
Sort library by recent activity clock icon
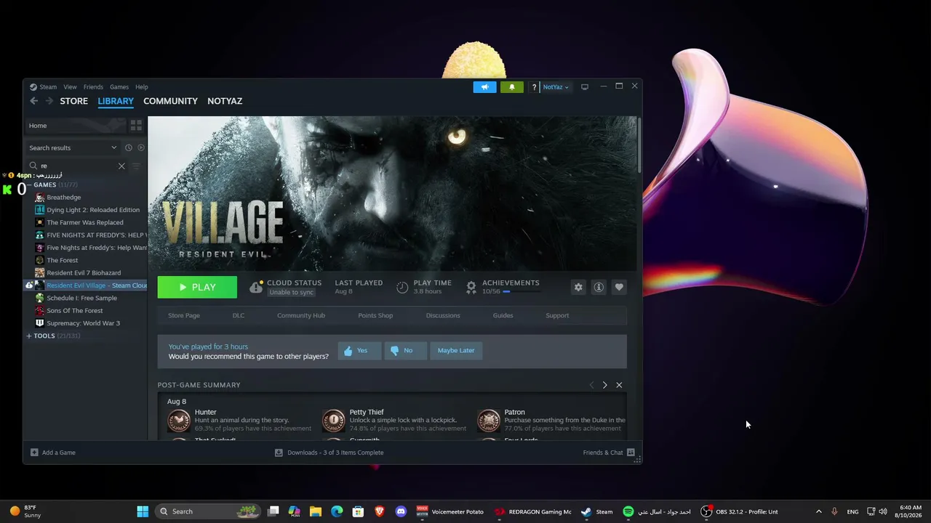coord(129,147)
